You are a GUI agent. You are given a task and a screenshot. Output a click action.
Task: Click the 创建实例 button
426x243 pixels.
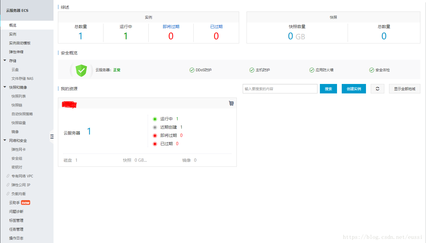(354, 89)
